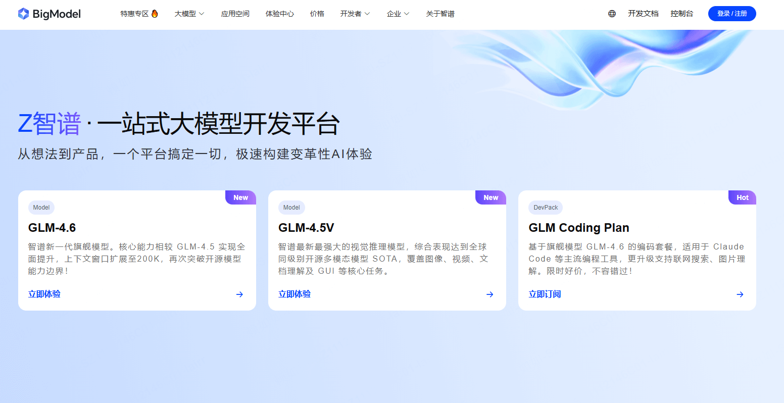
Task: Click the 登录 / 注册 button
Action: [732, 14]
